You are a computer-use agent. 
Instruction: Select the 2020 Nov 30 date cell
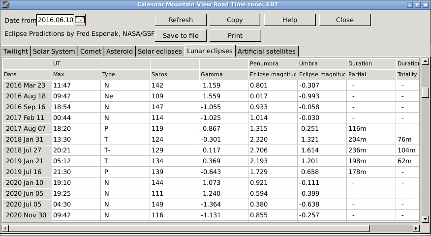[27, 215]
